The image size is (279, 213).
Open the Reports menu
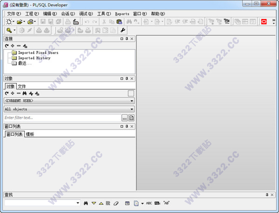click(122, 14)
